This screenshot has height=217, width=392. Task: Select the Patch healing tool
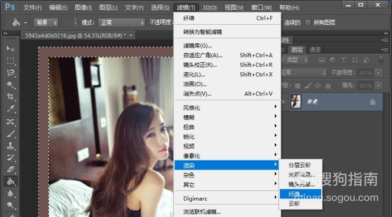(10, 121)
